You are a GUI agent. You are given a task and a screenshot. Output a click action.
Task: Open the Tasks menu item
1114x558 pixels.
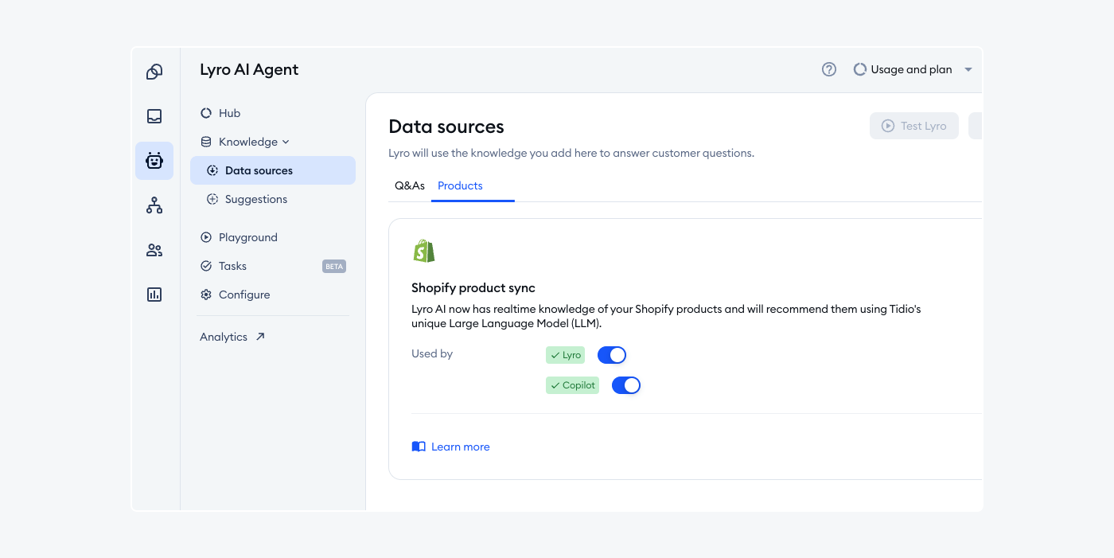(x=273, y=266)
